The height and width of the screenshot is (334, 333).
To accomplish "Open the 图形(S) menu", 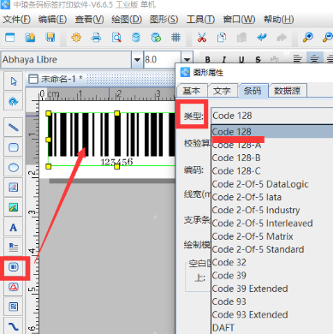I will [164, 20].
